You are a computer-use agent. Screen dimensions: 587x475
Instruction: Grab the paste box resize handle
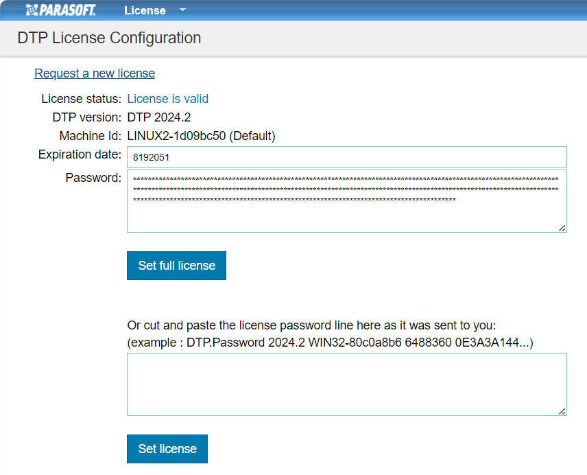[x=562, y=411]
